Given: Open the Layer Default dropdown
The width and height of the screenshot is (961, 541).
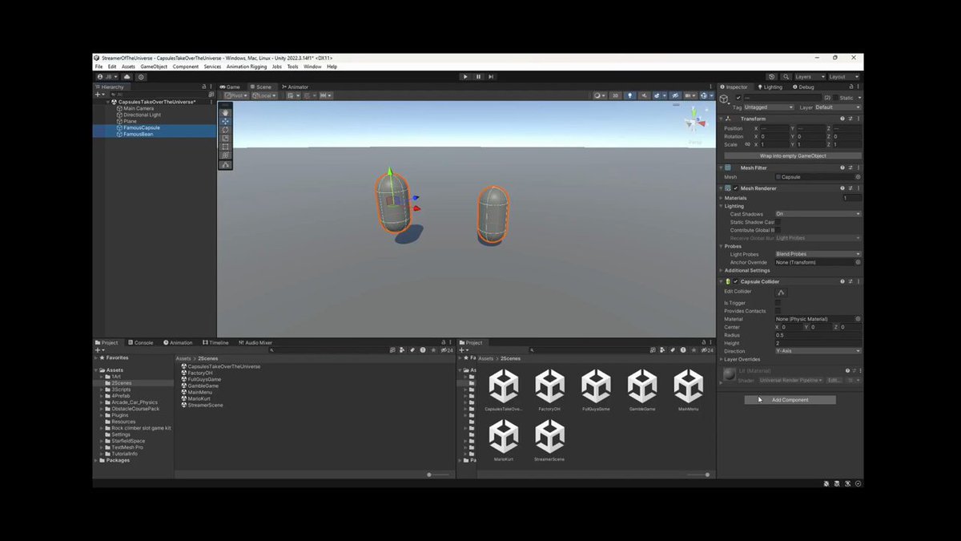Looking at the screenshot, I should coord(838,107).
